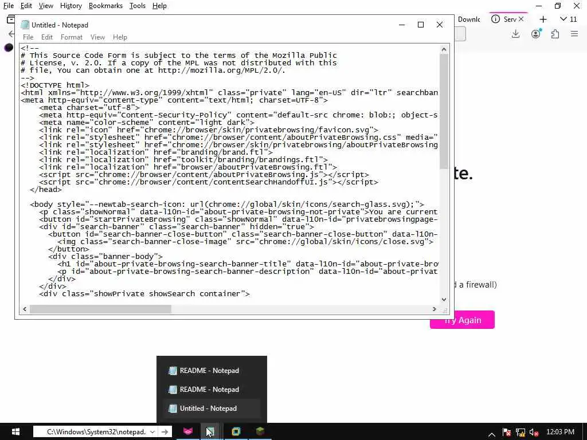Open the yellow square taskbar app icon
The image size is (587, 440).
(x=236, y=431)
